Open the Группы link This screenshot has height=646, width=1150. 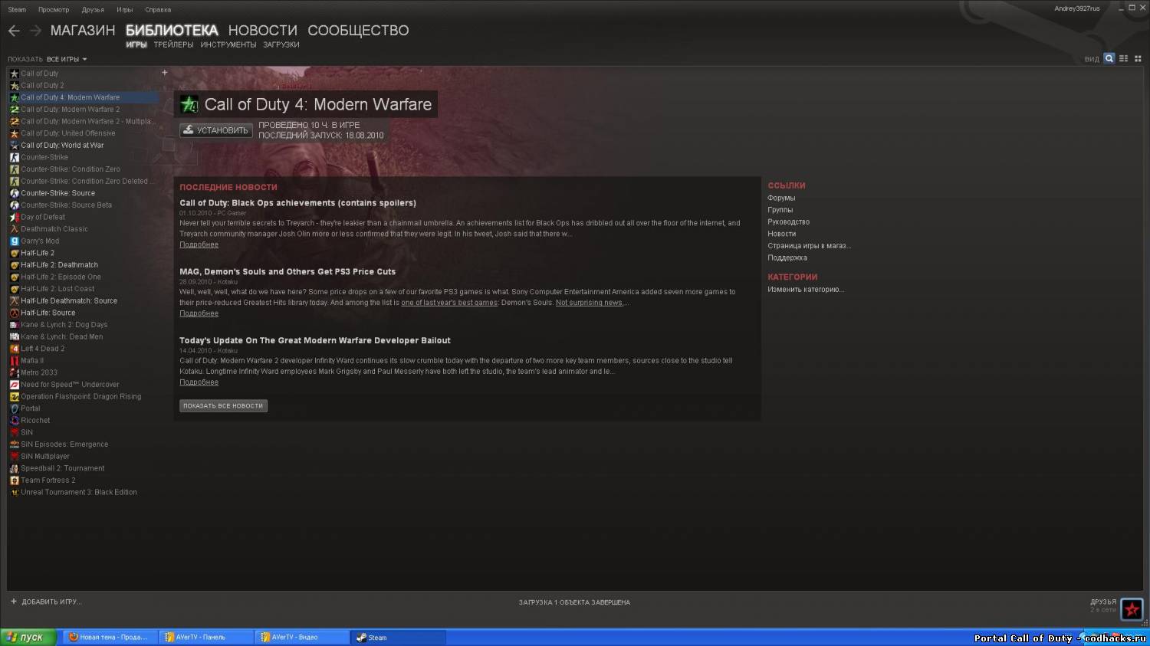(x=780, y=210)
